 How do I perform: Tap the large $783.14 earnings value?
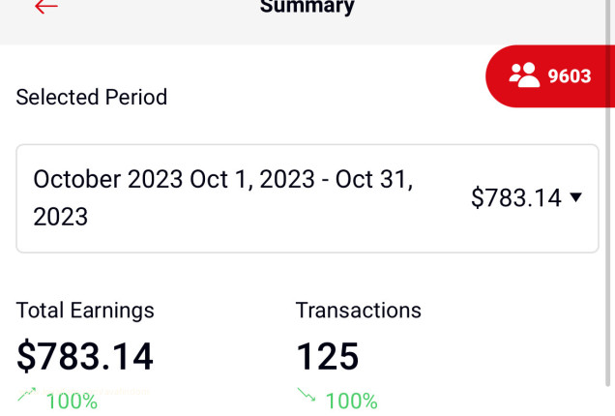85,356
